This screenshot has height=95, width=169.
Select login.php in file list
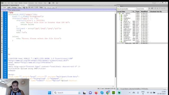click(126, 34)
